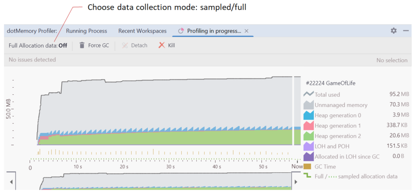Click the Now marker on timeline
Image resolution: width=416 pixels, height=194 pixels.
tap(297, 167)
